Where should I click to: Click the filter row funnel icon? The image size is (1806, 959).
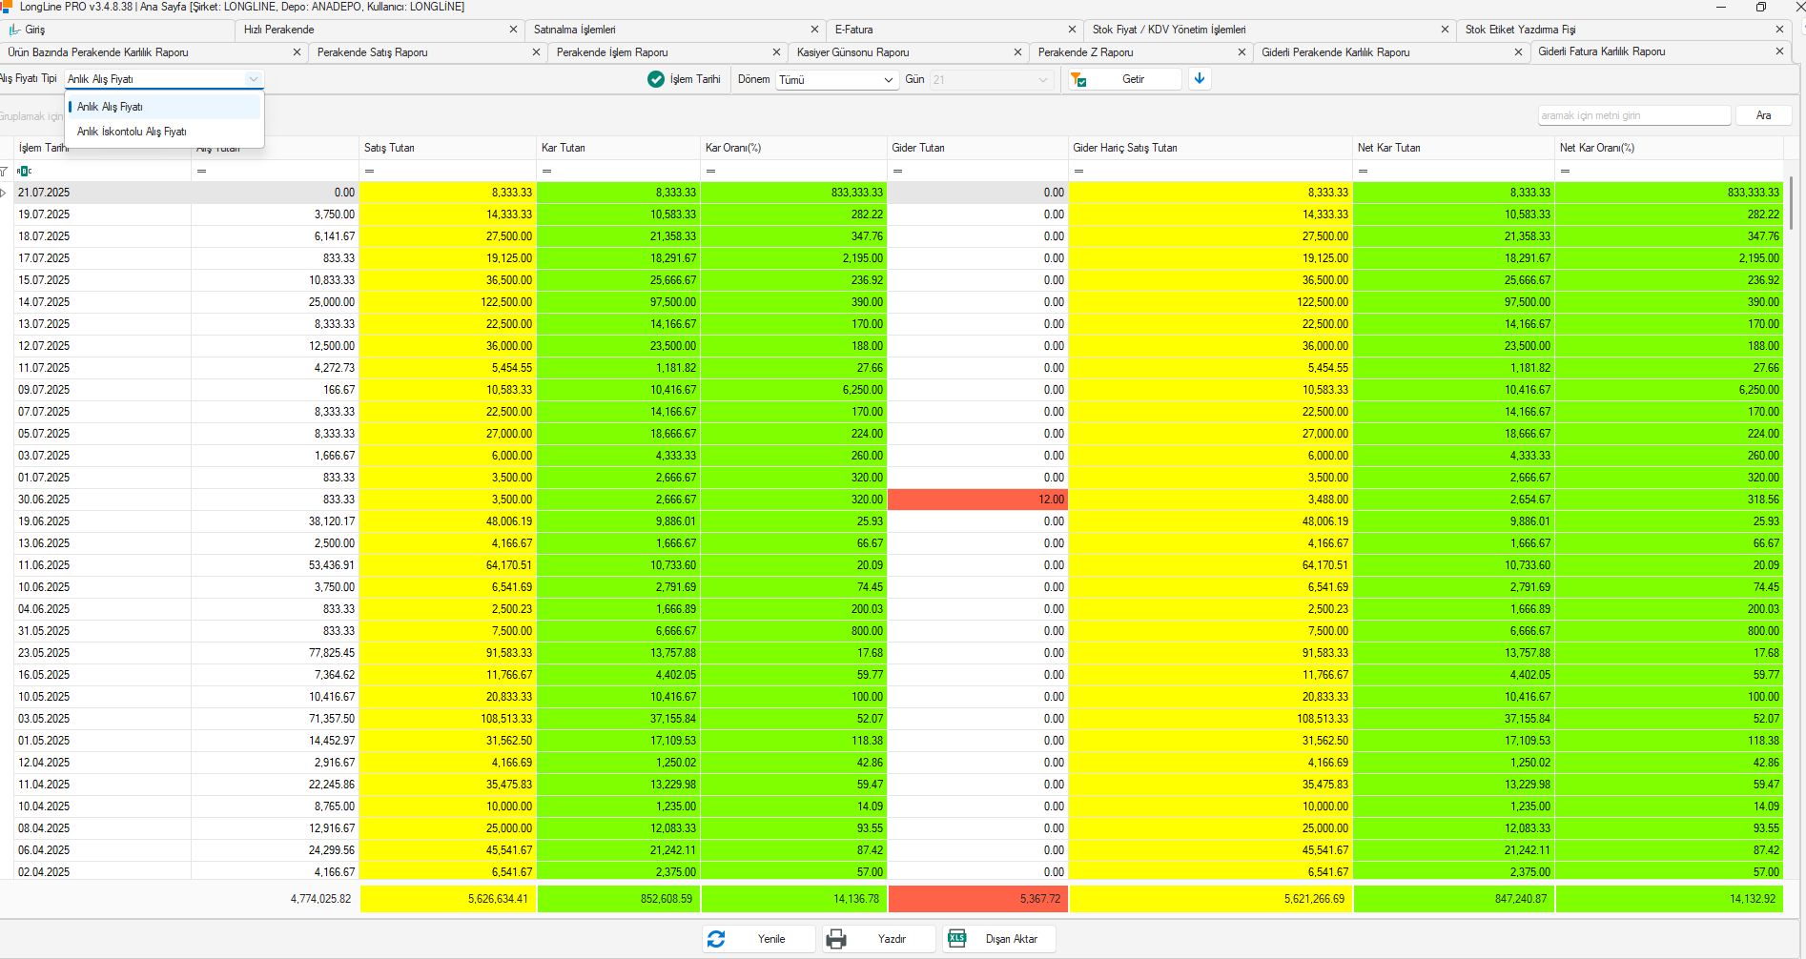[4, 172]
